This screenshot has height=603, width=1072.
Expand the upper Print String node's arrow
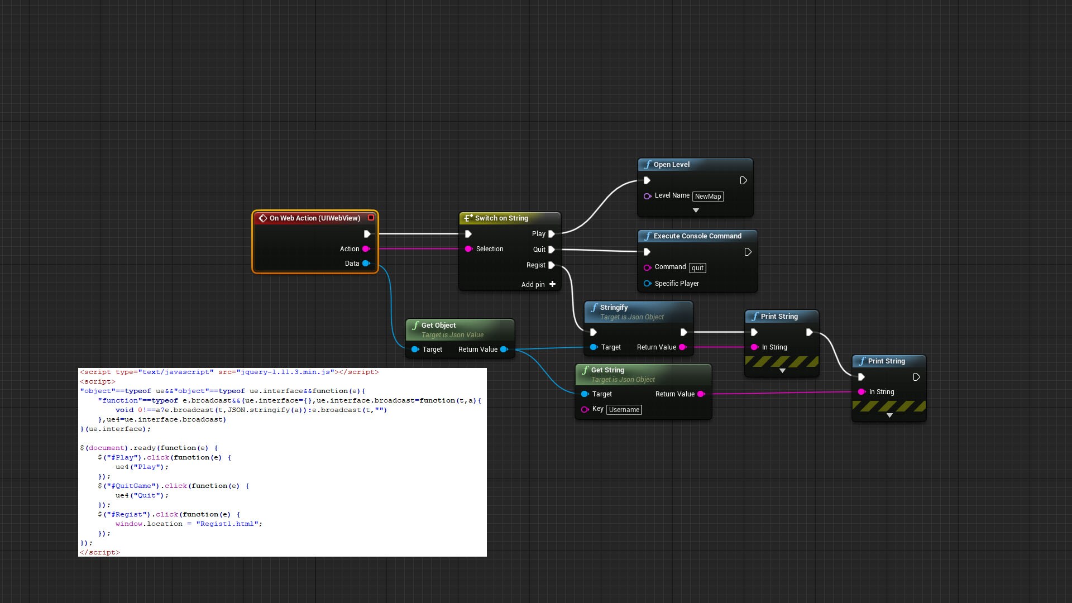[782, 370]
